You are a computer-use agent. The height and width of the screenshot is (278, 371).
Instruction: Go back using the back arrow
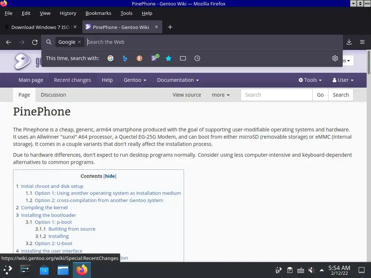(9, 42)
